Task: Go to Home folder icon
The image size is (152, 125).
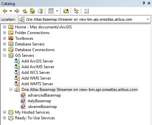Action: pos(32,11)
